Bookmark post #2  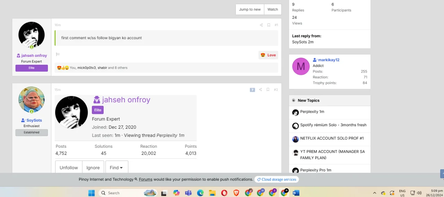point(268,90)
